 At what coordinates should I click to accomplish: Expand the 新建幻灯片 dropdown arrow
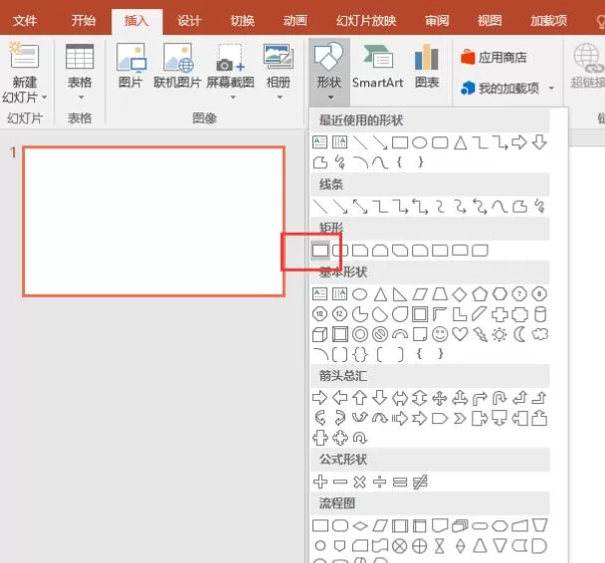click(x=45, y=97)
